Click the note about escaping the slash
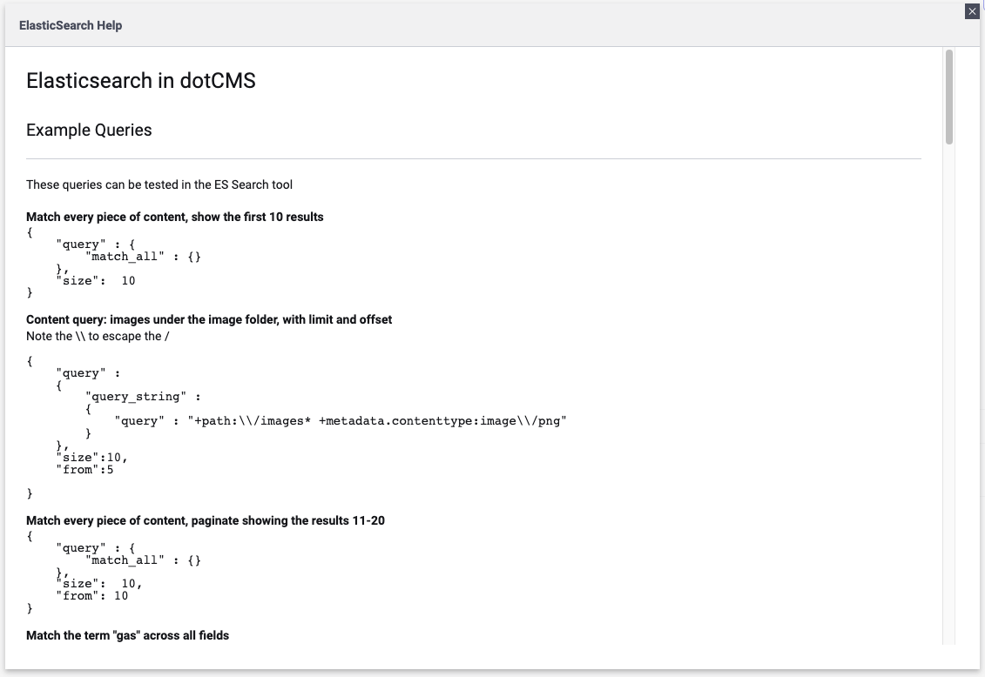Viewport: 985px width, 677px height. point(98,336)
